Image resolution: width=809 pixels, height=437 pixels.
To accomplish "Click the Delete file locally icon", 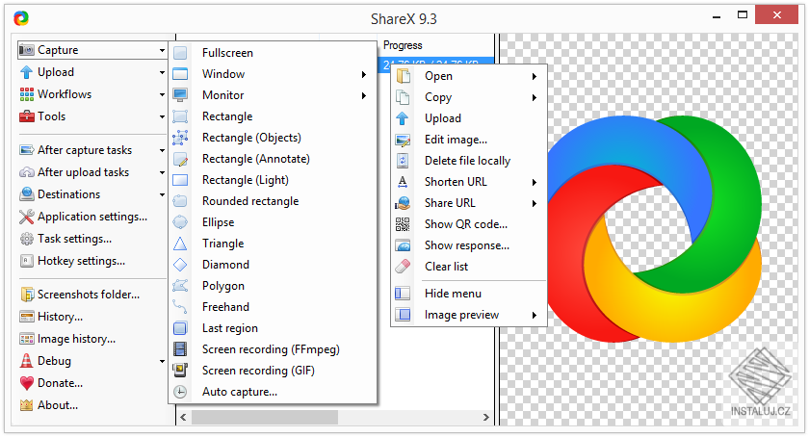I will click(x=403, y=161).
